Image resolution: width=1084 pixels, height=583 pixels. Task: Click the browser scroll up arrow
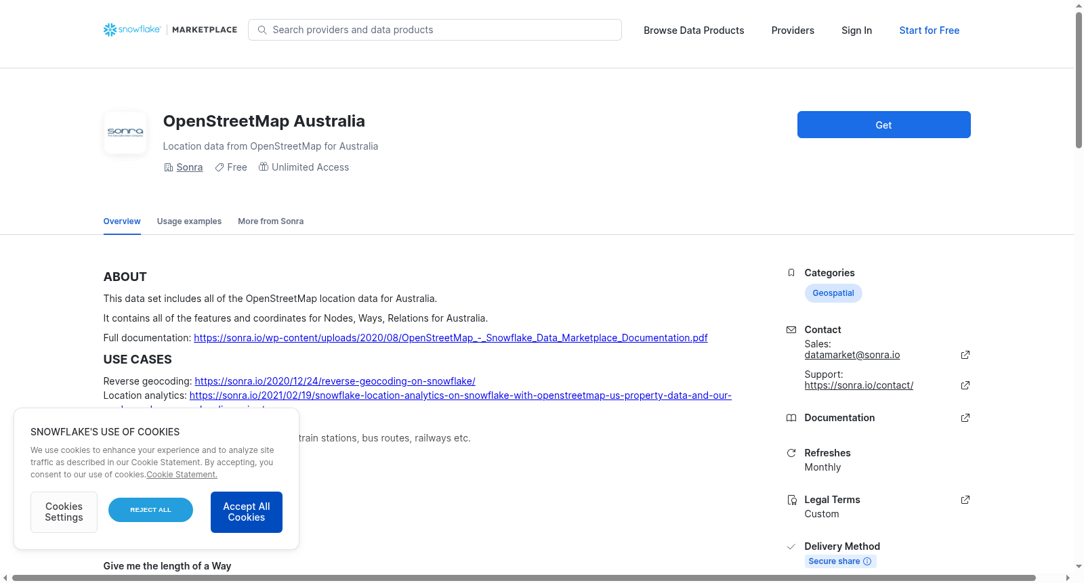click(x=1079, y=5)
